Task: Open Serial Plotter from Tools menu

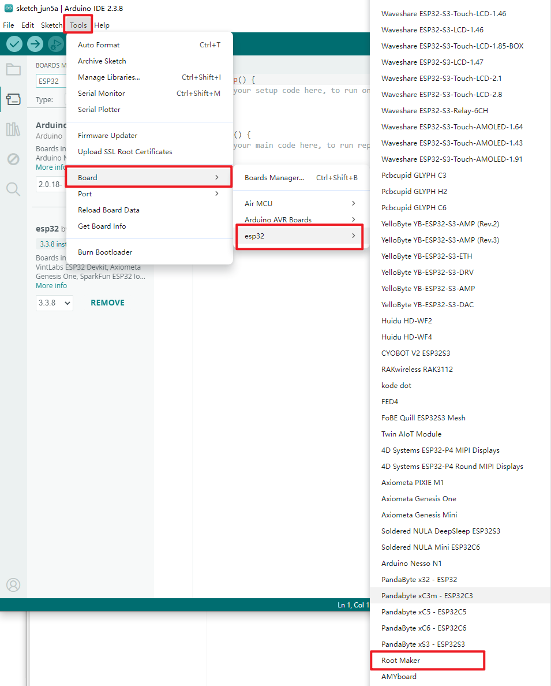Action: [x=149, y=109]
